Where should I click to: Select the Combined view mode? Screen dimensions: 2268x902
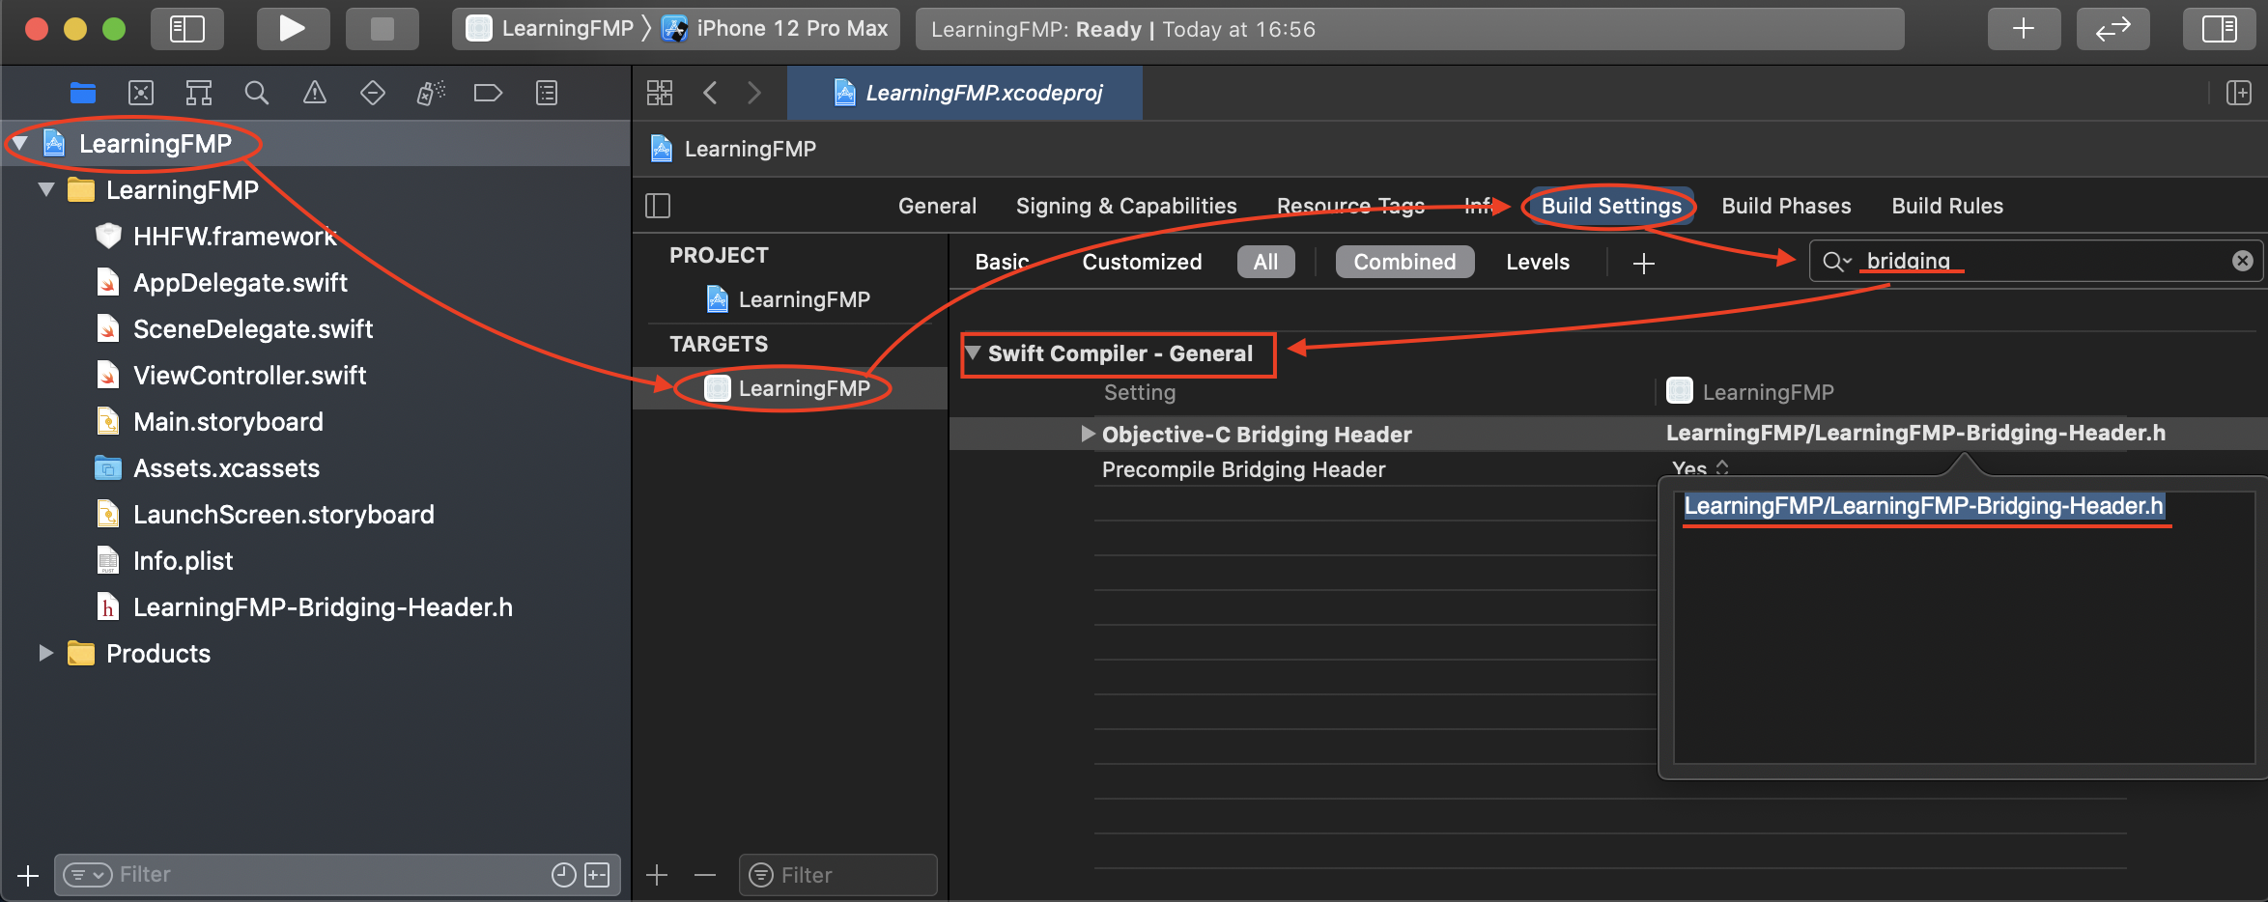(1404, 262)
